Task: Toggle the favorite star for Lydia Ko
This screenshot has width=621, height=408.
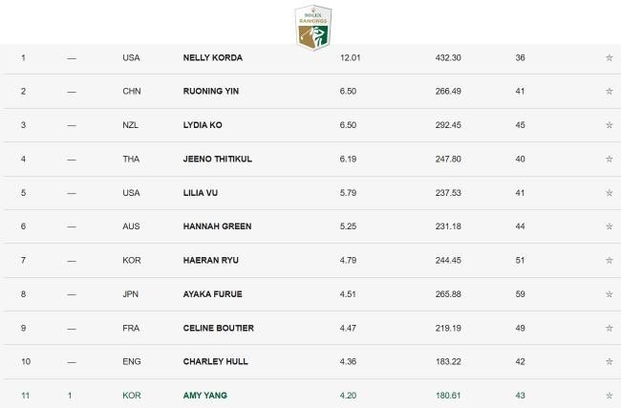Action: tap(609, 125)
